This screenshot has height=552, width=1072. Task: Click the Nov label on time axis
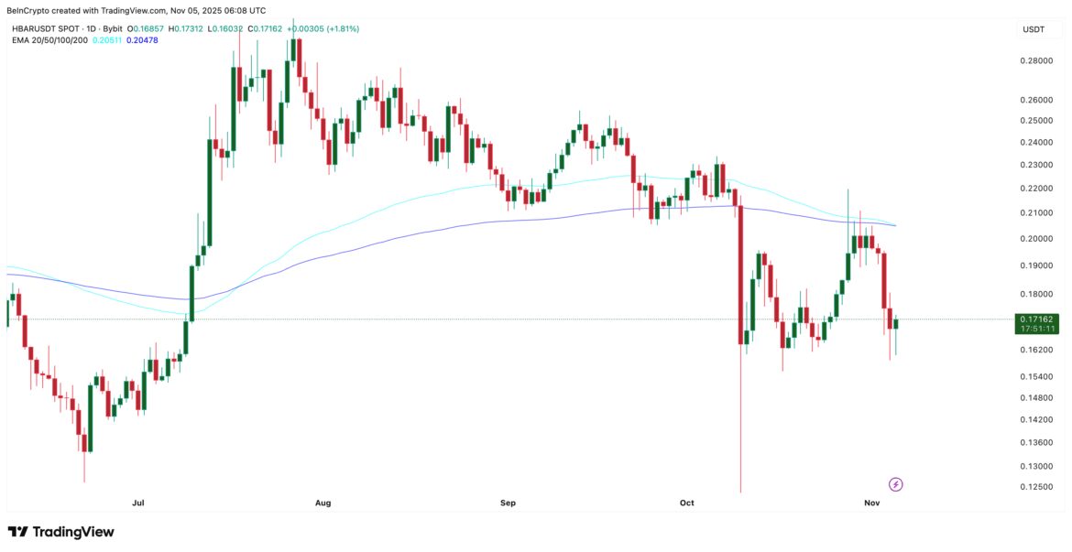click(873, 503)
